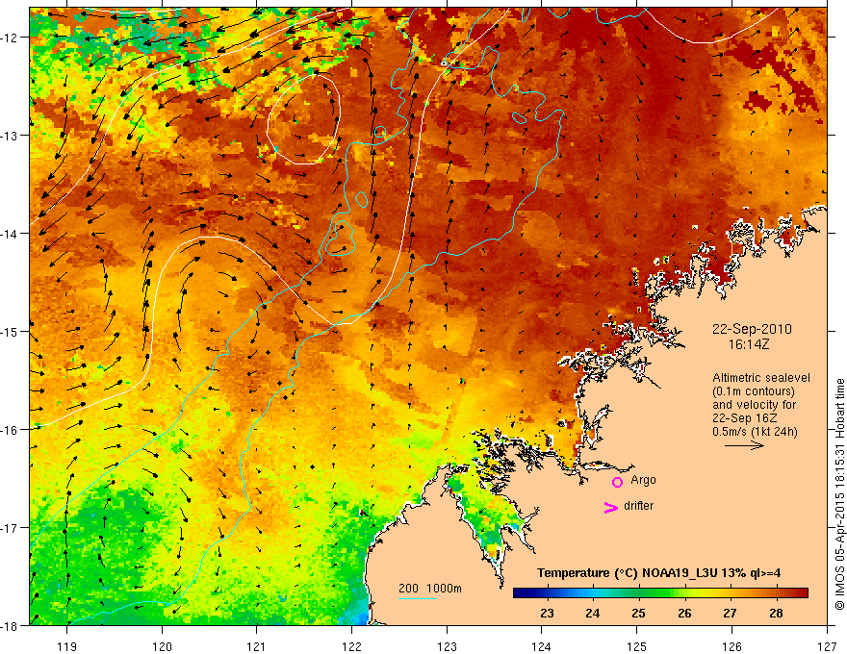Click latitude axis label "-17"
The height and width of the screenshot is (654, 847).
pyautogui.click(x=11, y=528)
